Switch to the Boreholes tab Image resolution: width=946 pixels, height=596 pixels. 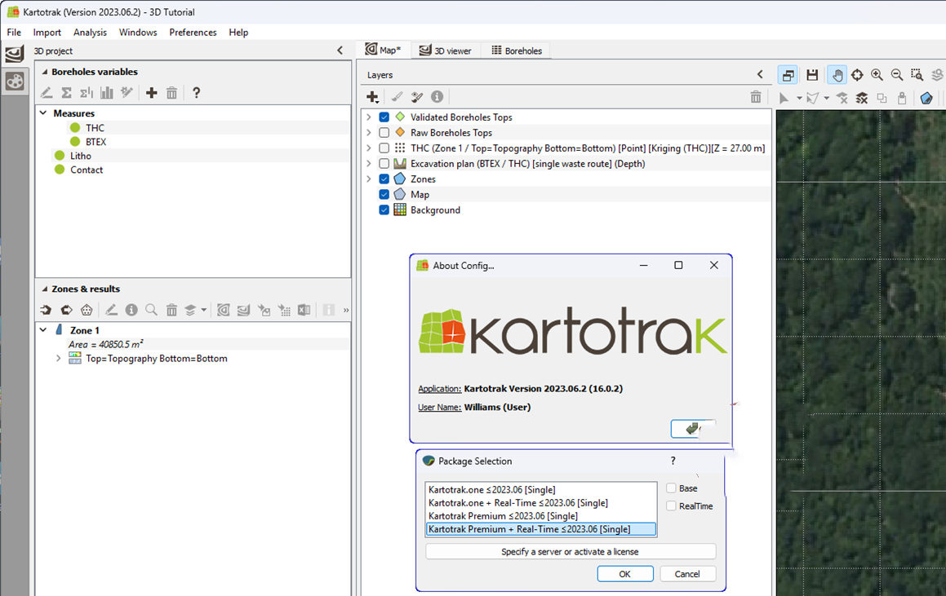click(x=517, y=51)
